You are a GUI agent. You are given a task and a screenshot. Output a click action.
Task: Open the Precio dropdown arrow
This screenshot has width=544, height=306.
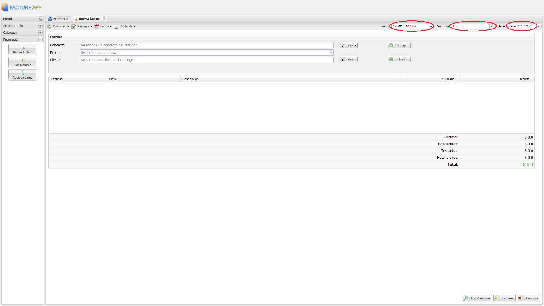(x=331, y=52)
